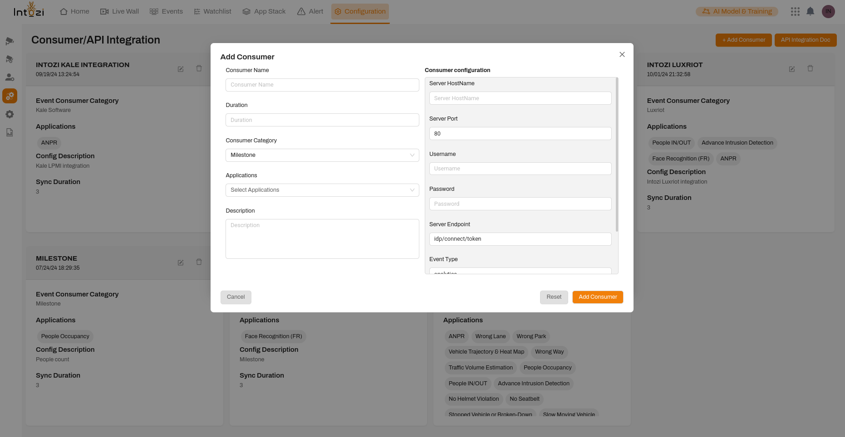
Task: Delete the MILESTONE consumer card
Action: coord(199,262)
